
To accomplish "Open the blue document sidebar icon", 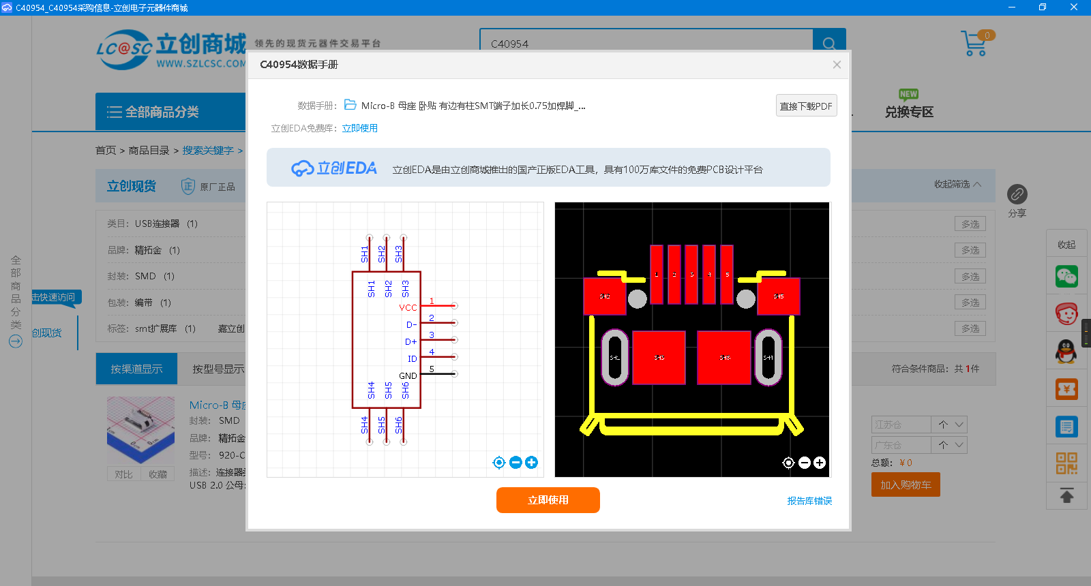I will pyautogui.click(x=1066, y=427).
